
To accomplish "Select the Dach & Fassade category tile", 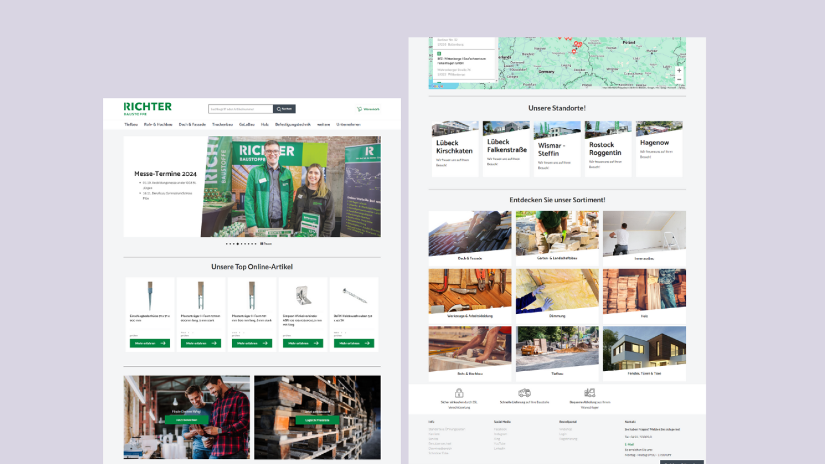I will pos(470,237).
